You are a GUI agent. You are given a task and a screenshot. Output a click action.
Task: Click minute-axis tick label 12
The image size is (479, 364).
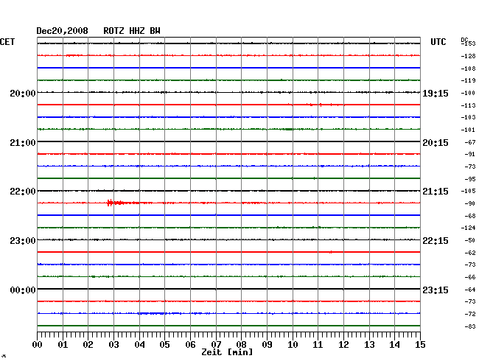point(343,345)
